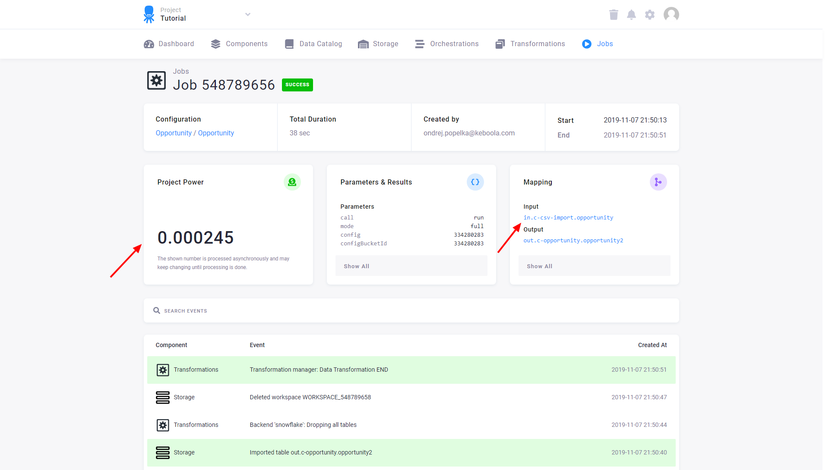This screenshot has height=470, width=829.
Task: Open Deleted workspace WORKSPACE_548789658 event
Action: (411, 398)
